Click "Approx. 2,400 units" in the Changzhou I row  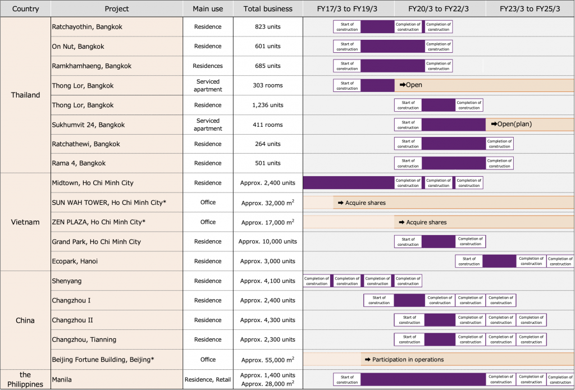268,301
